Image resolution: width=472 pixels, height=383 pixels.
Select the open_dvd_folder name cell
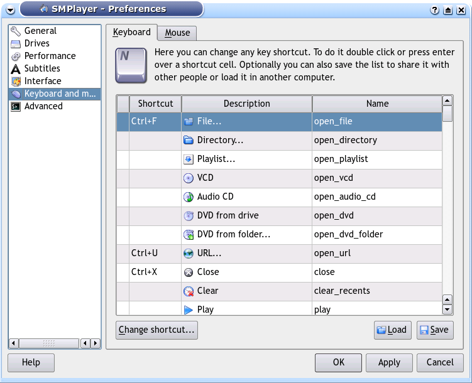377,234
